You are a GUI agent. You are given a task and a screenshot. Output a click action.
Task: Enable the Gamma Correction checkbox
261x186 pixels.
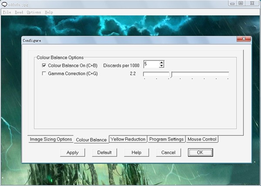tap(44, 74)
